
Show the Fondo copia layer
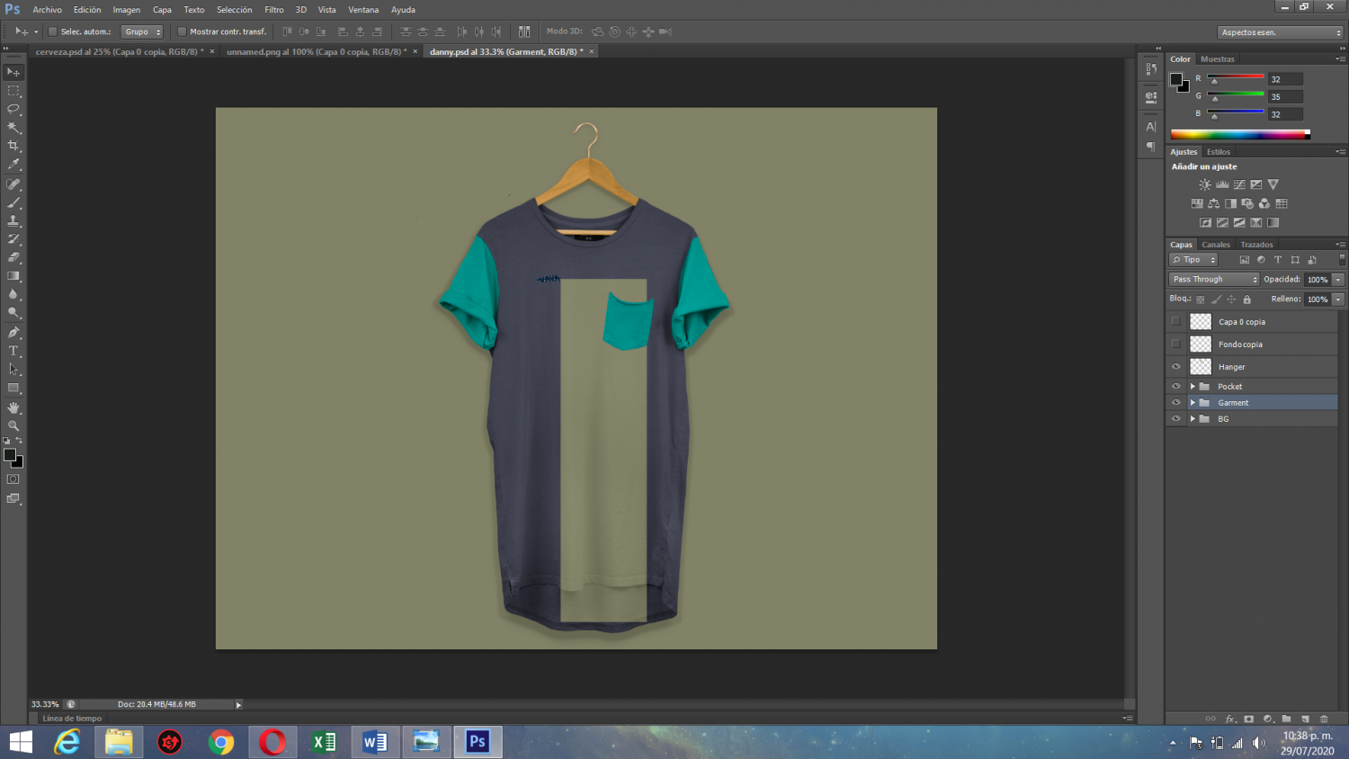coord(1175,344)
